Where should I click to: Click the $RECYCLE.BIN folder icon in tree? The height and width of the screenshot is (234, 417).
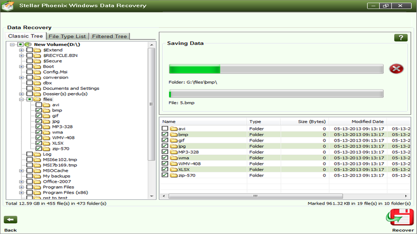(x=37, y=56)
